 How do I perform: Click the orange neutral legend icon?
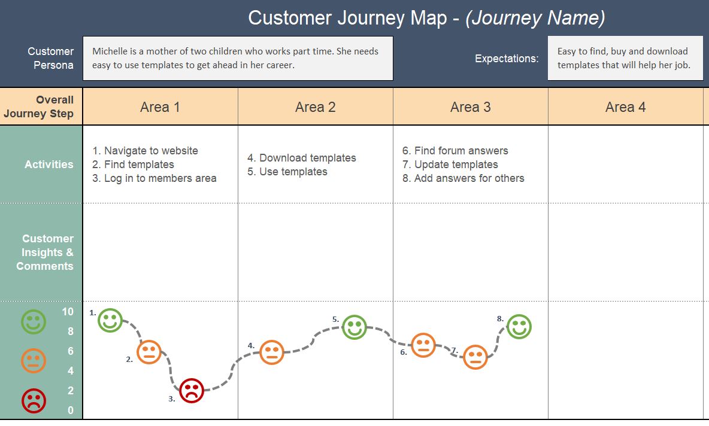(34, 361)
